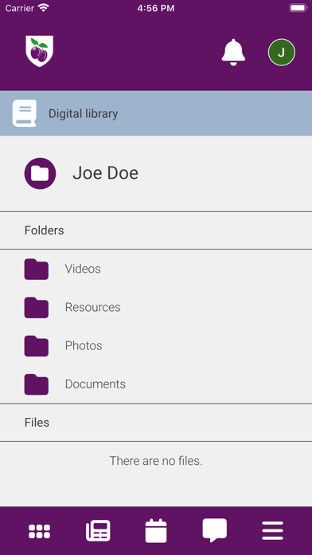312x555 pixels.
Task: Open the news feed icon
Action: [98, 530]
